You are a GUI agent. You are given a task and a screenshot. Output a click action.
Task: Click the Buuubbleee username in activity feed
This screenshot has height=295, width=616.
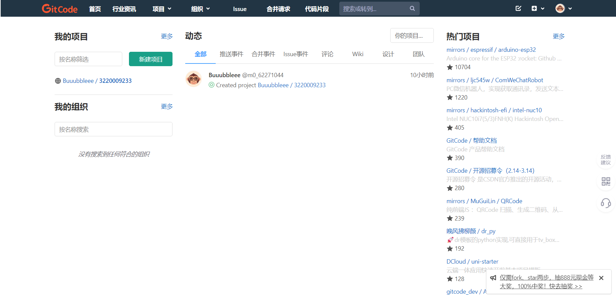point(224,75)
